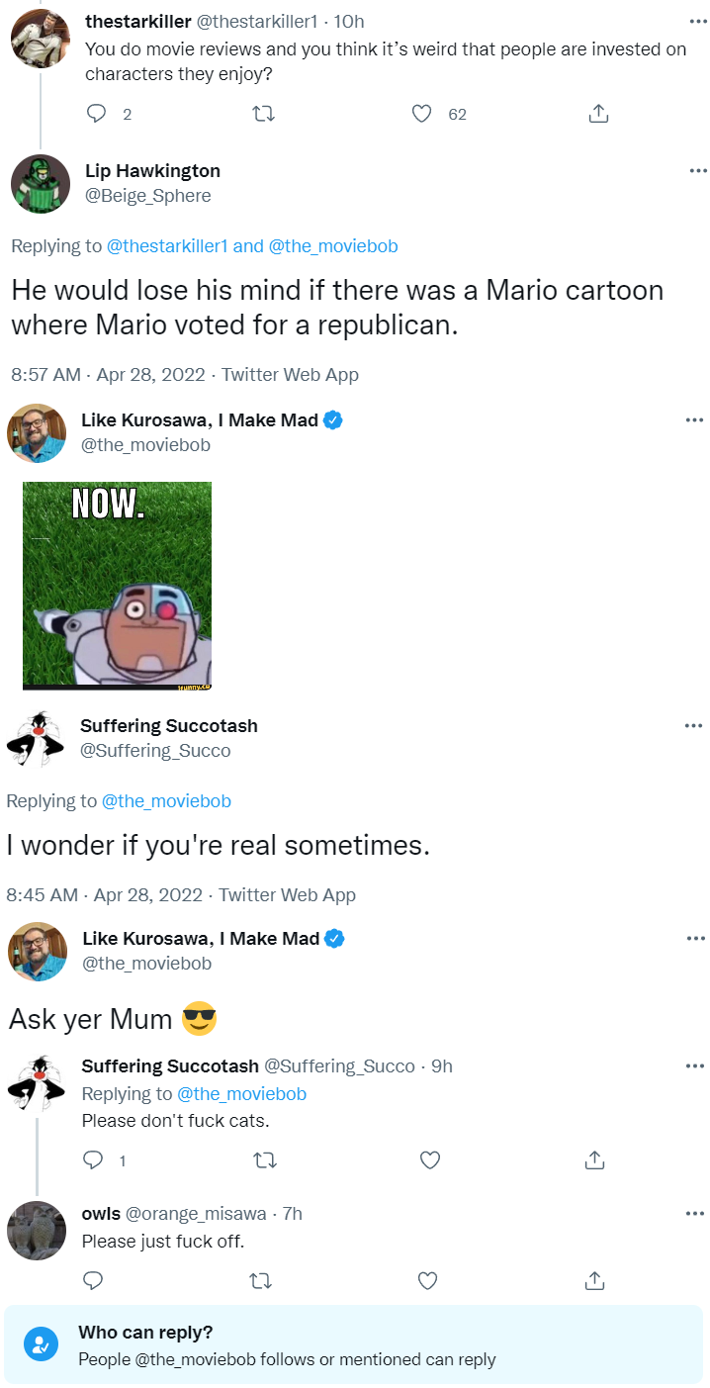710x1388 pixels.
Task: Share owls' tweet
Action: coord(594,1281)
